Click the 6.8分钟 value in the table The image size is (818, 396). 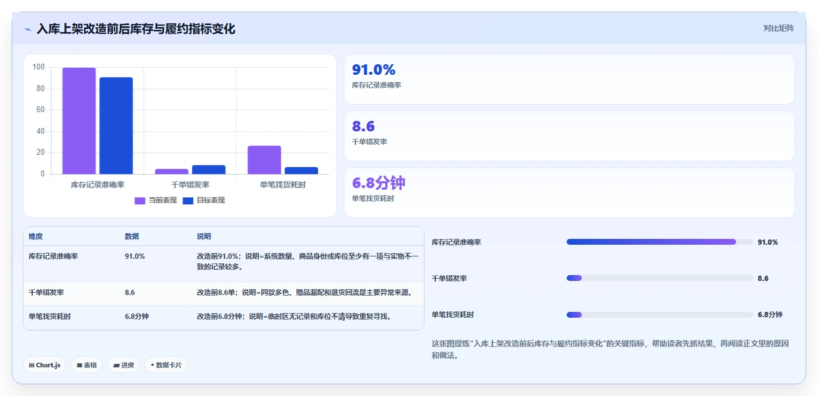137,317
